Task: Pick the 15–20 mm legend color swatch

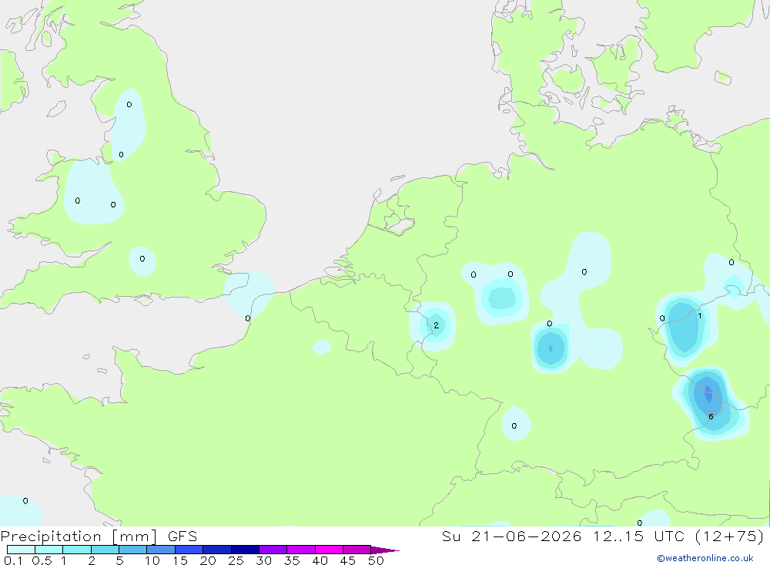Action: click(x=189, y=550)
